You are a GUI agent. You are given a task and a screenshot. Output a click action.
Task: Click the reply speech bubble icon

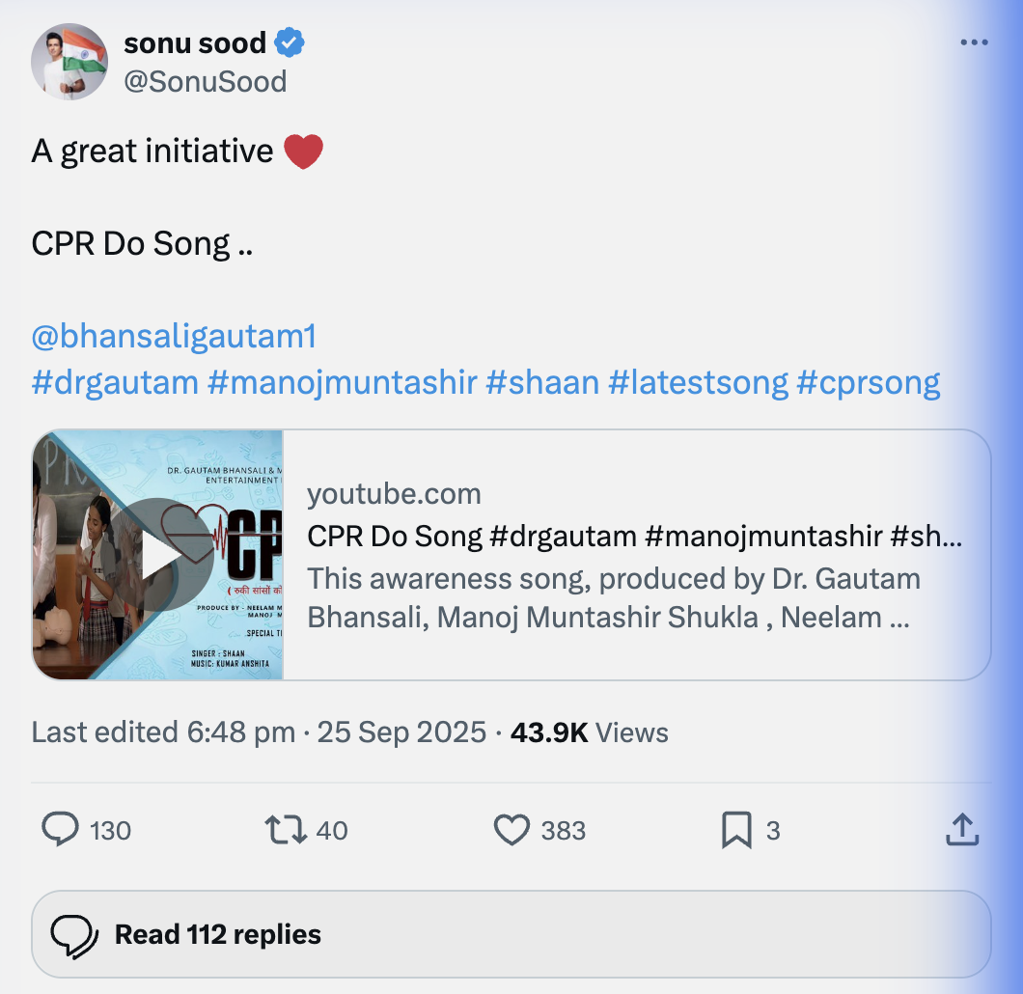pyautogui.click(x=60, y=830)
